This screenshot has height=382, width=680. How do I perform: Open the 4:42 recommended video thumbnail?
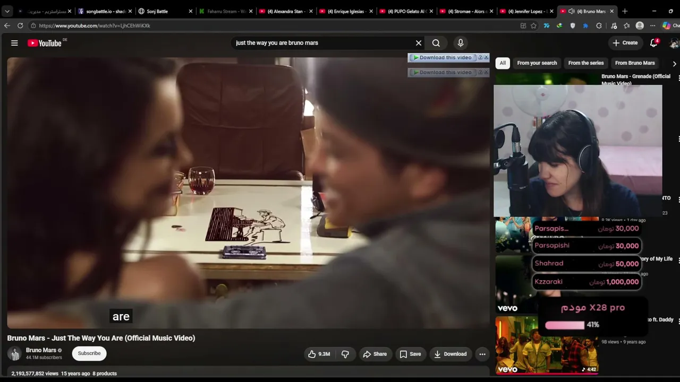coord(547,345)
